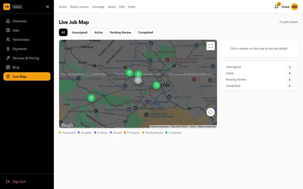The width and height of the screenshot is (303, 189).
Task: Click the Unassigned yellow legend dot
Action: (60, 133)
